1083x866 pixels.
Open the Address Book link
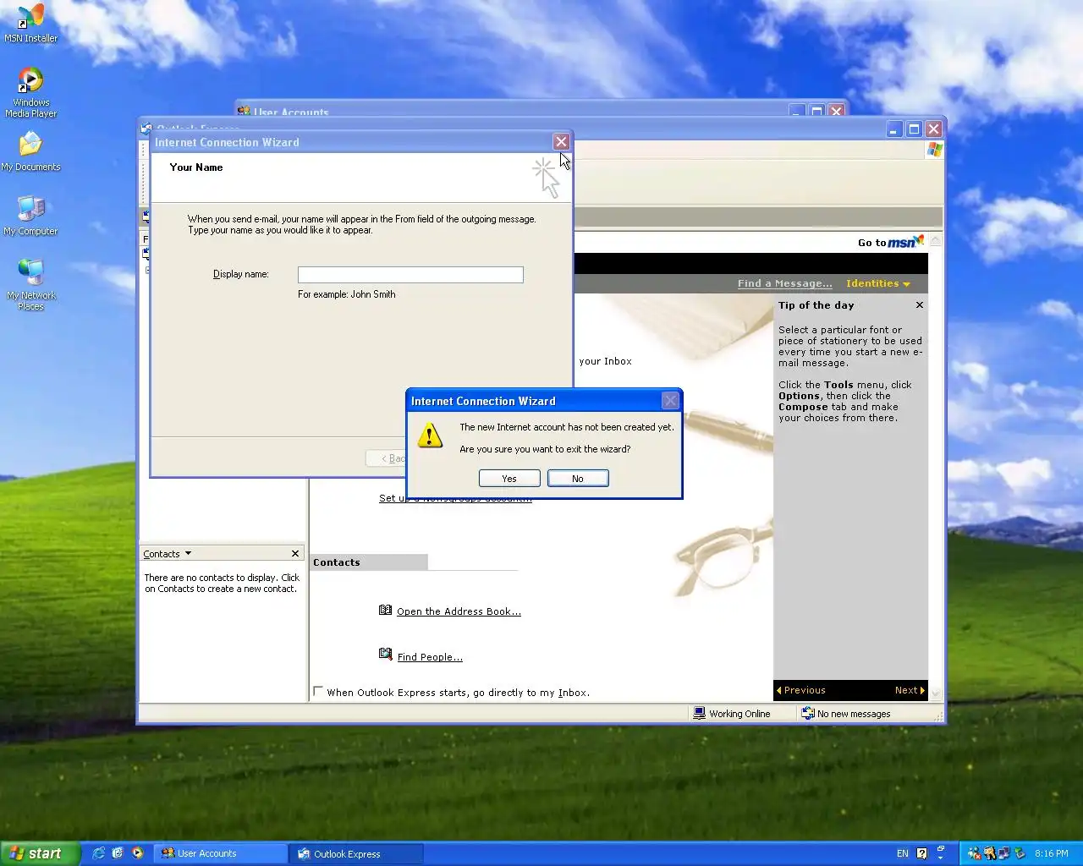point(459,611)
